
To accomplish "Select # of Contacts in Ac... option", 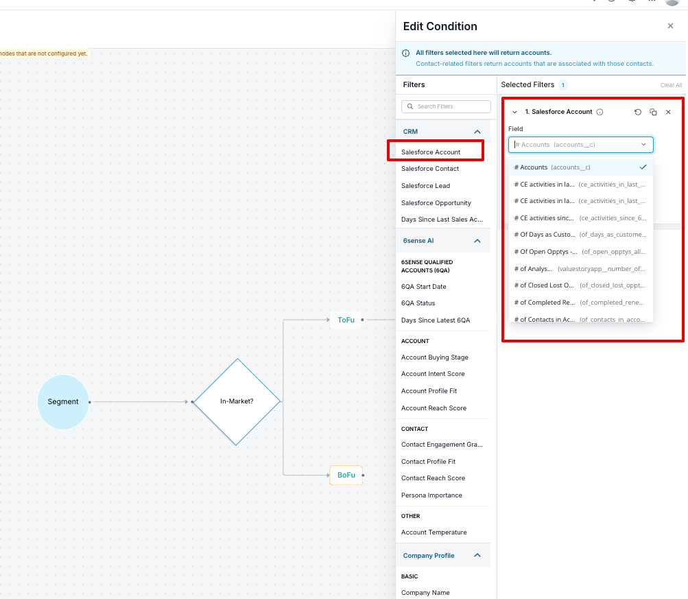I will coord(580,319).
